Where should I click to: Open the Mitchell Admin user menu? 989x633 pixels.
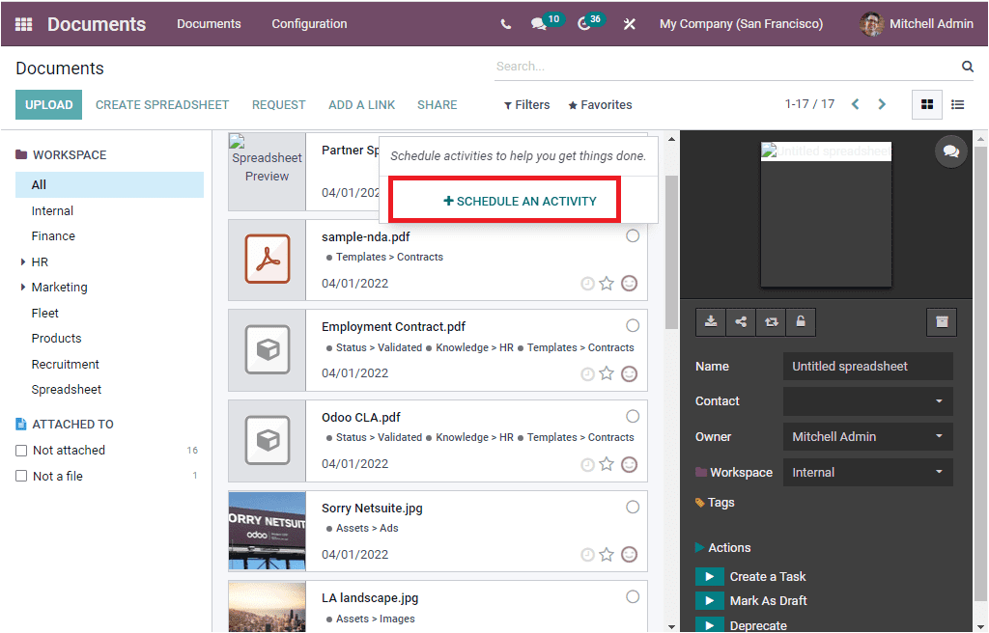(917, 24)
